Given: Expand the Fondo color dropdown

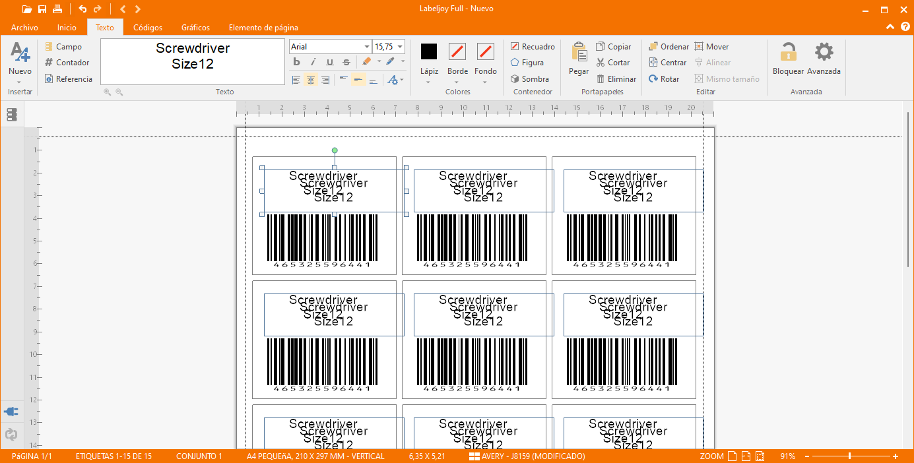Looking at the screenshot, I should pos(486,82).
